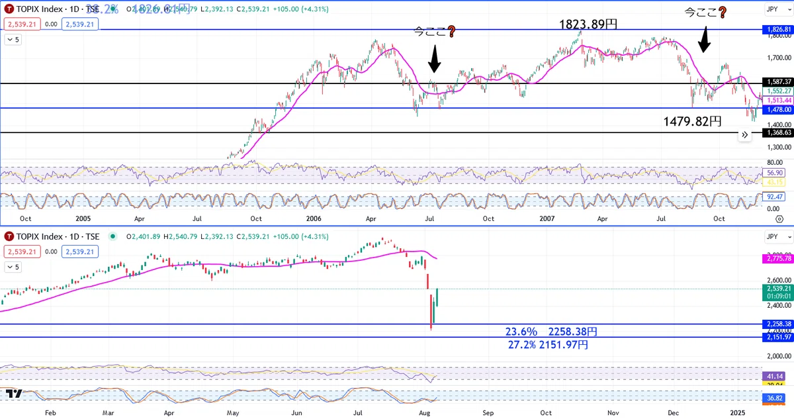The image size is (794, 419).
Task: Click the green 1,552.27 price label
Action: point(777,91)
